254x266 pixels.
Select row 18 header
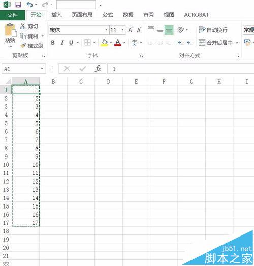pos(6,231)
